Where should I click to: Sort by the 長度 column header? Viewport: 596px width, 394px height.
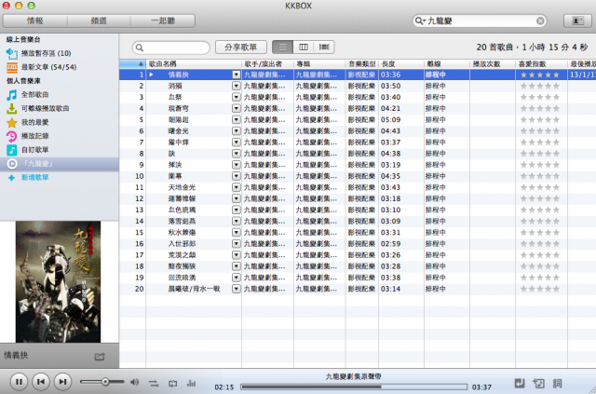(401, 64)
